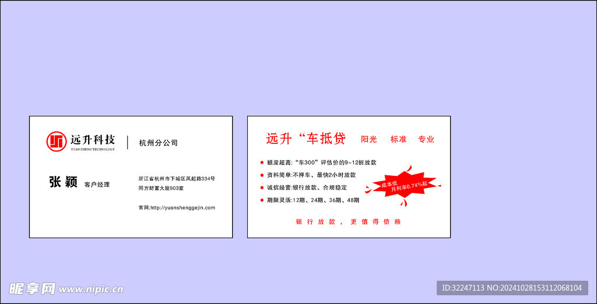
Task: Click the red circular Yuansheng logo
Action: [57, 141]
